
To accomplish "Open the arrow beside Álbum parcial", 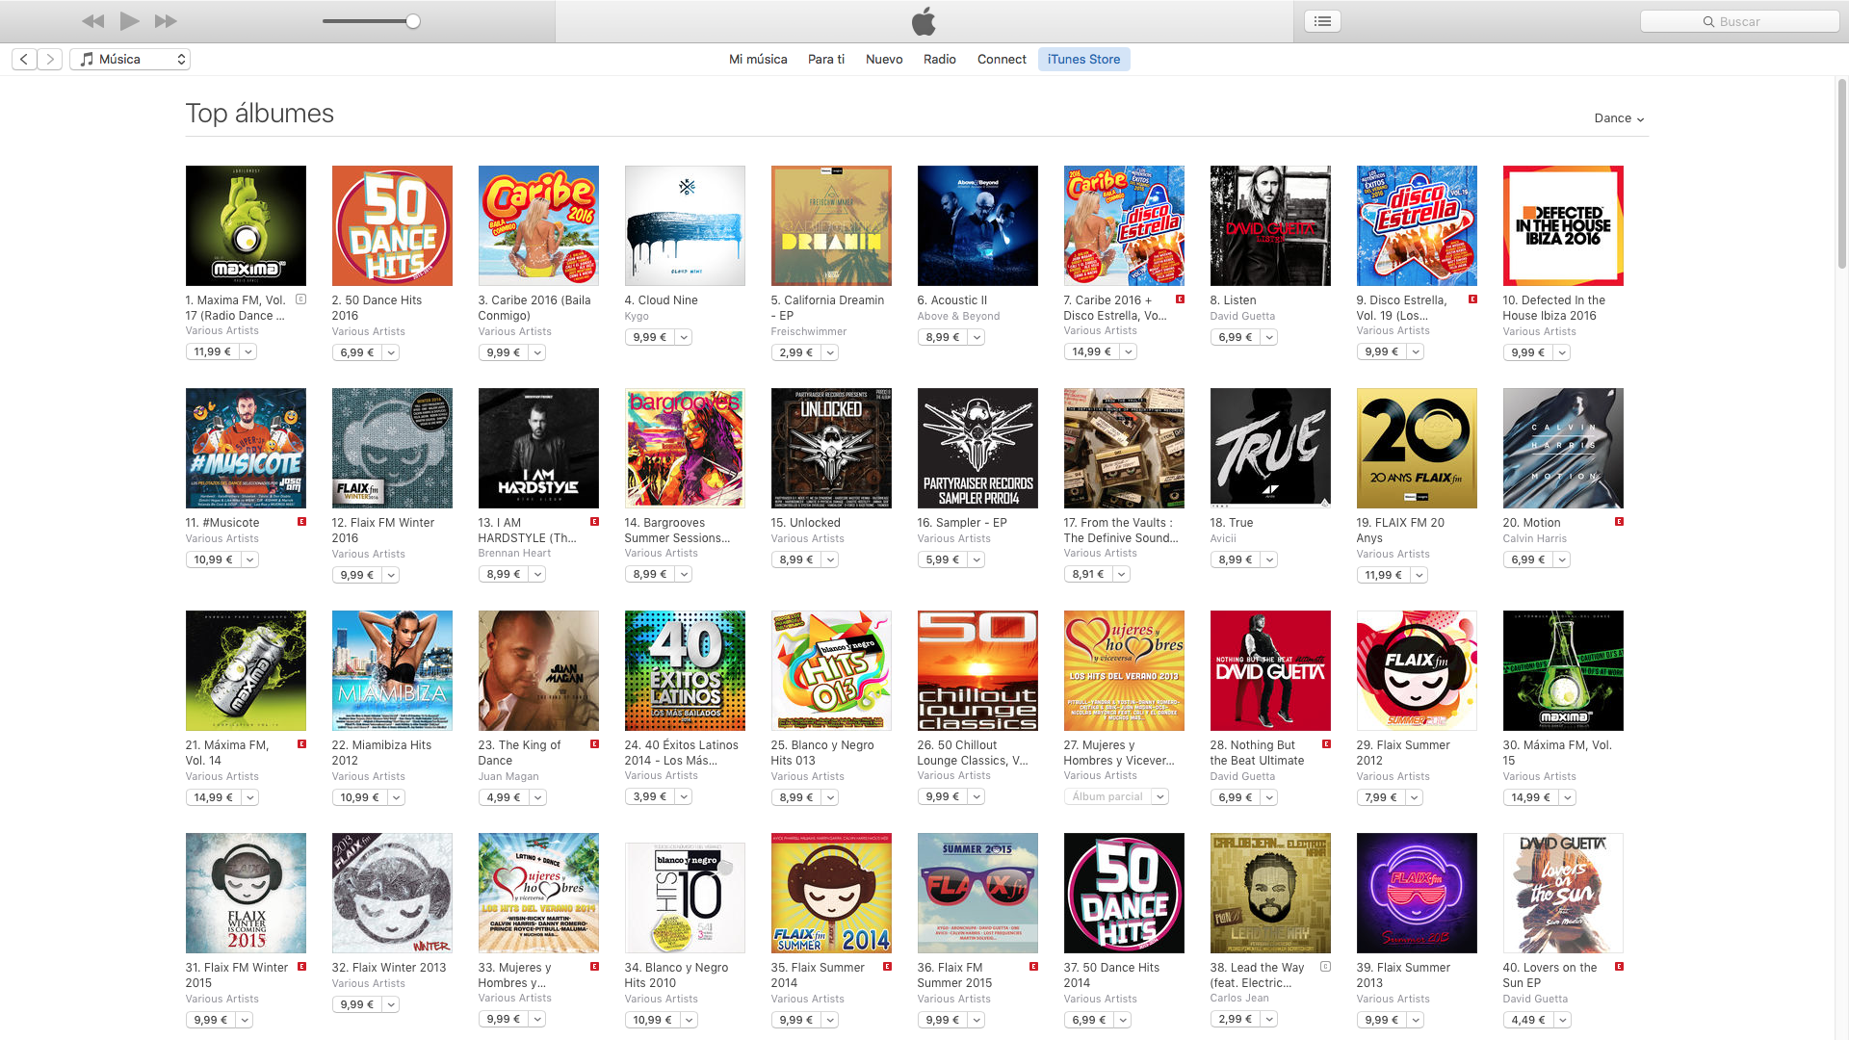I will [1160, 796].
